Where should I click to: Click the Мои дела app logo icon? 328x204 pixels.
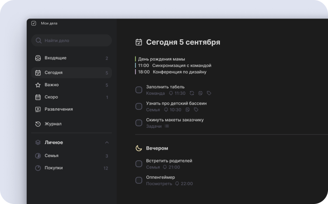coord(34,23)
